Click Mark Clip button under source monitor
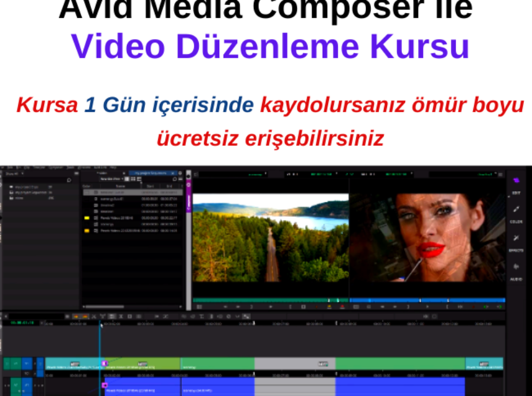 (x=303, y=307)
